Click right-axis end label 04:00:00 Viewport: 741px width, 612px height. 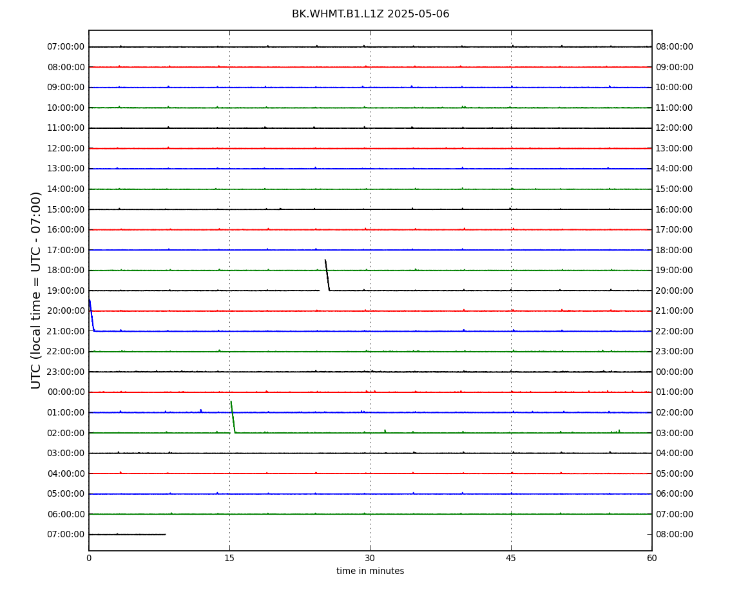[x=675, y=454]
